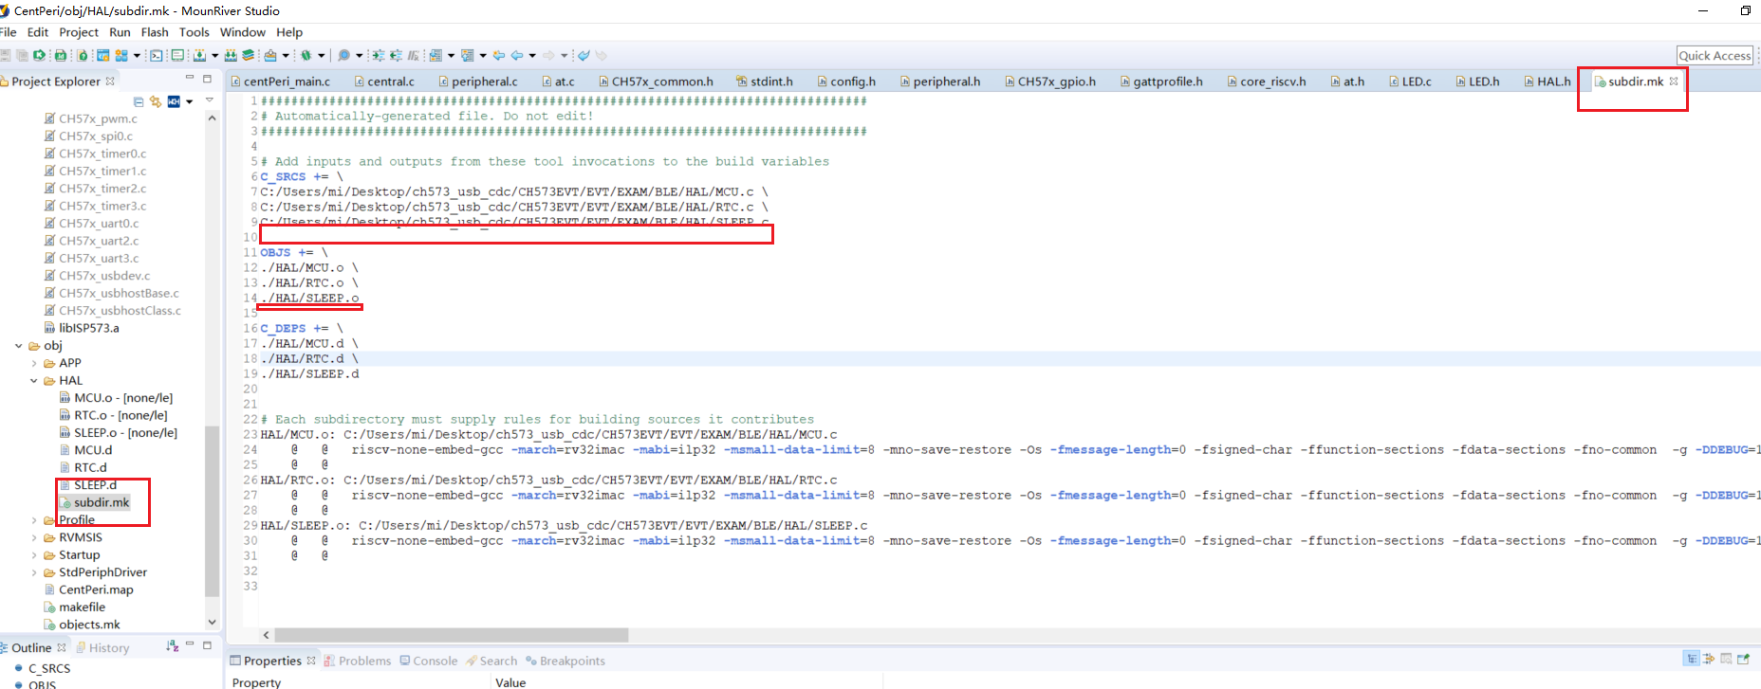Select subdir.mk in Project Explorer
Viewport: 1761px width, 689px height.
[x=101, y=502]
